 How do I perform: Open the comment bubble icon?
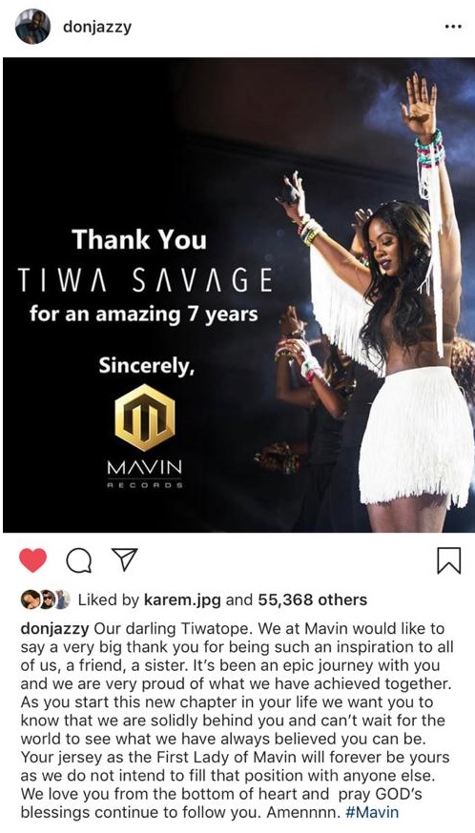coord(79,559)
